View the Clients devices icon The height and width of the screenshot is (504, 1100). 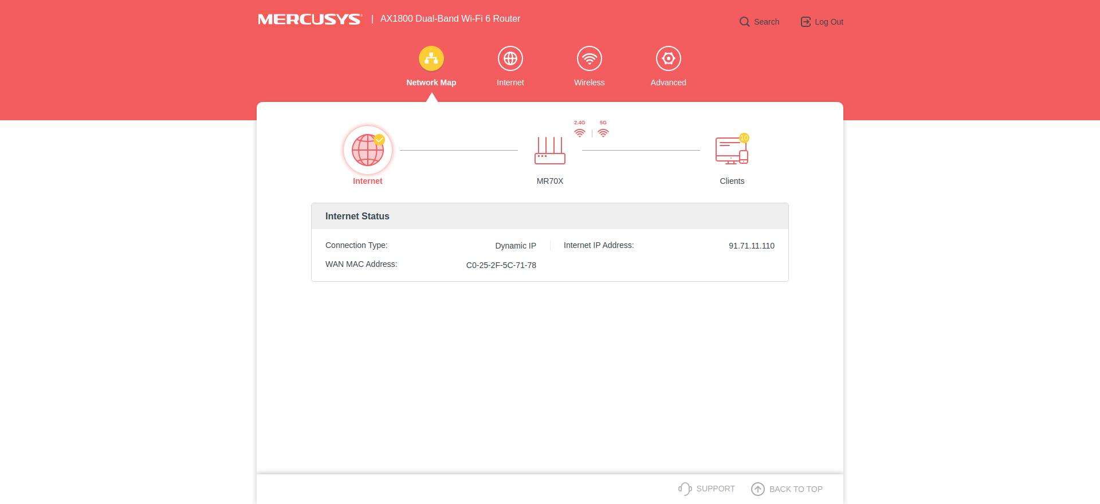(x=731, y=151)
